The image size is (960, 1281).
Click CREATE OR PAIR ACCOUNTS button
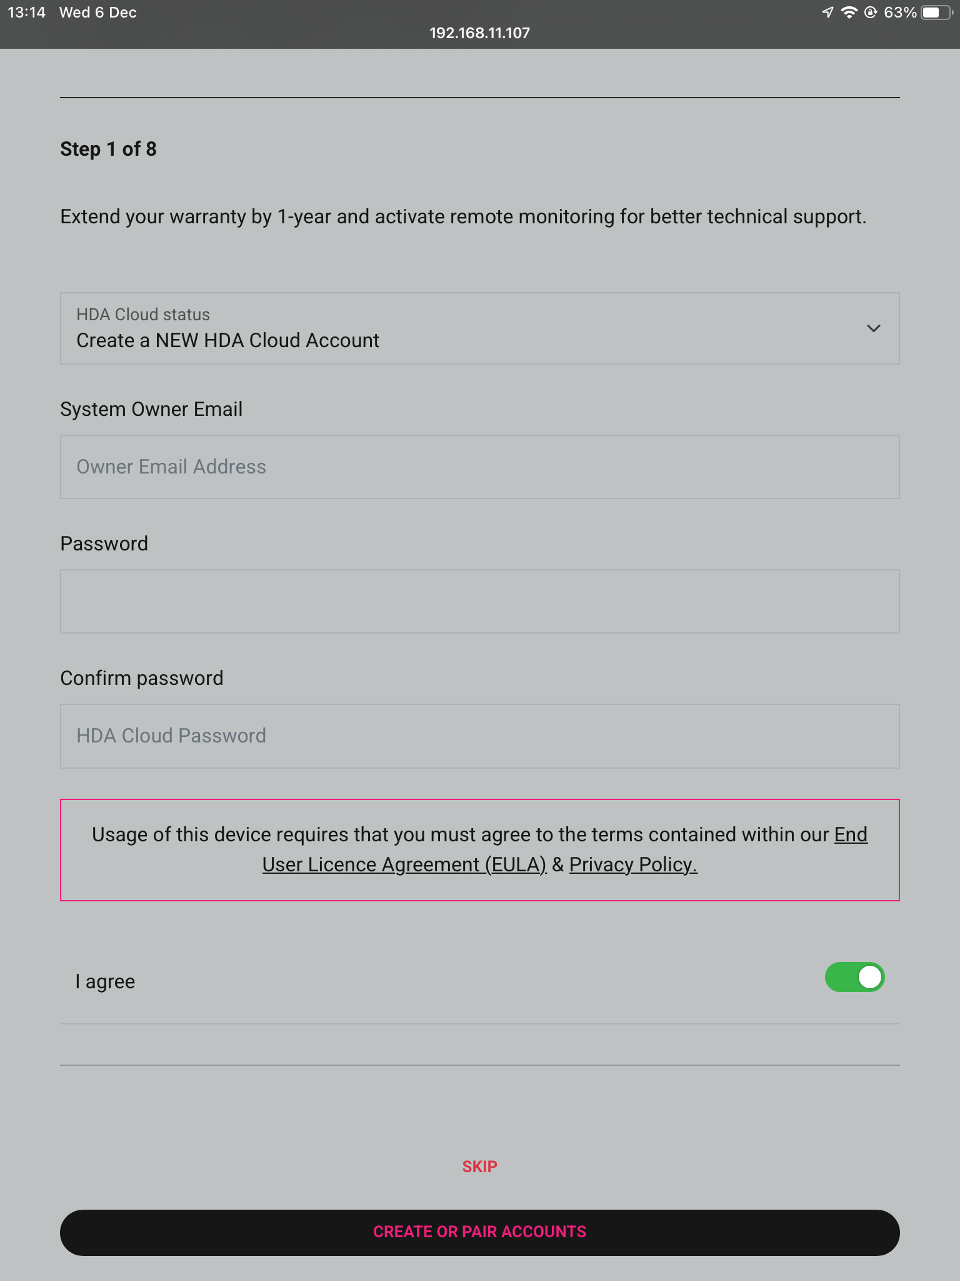tap(480, 1232)
